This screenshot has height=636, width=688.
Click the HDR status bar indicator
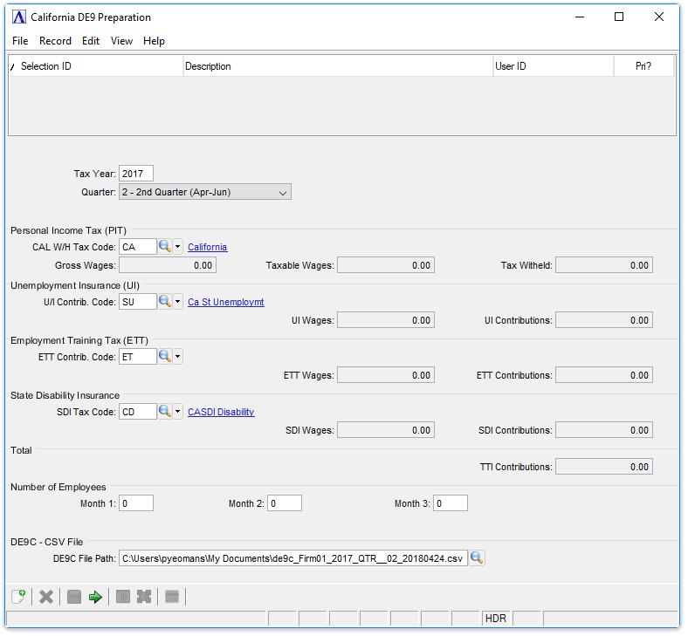pos(498,620)
